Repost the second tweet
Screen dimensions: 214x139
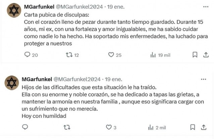pos(67,128)
